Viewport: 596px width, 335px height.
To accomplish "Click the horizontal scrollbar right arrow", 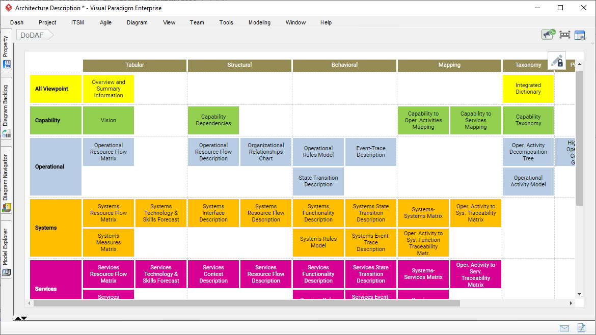I will (x=571, y=303).
